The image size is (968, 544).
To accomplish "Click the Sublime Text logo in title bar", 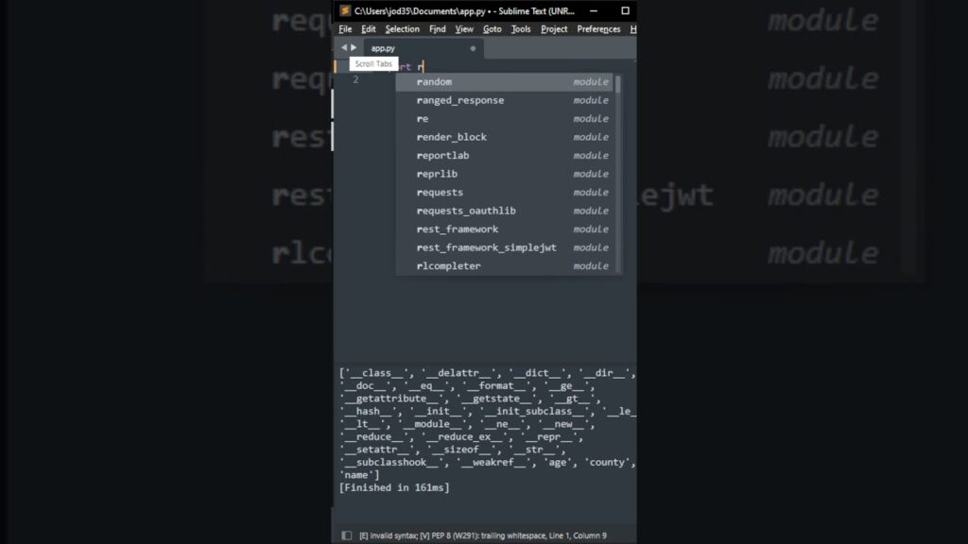I will (x=345, y=10).
